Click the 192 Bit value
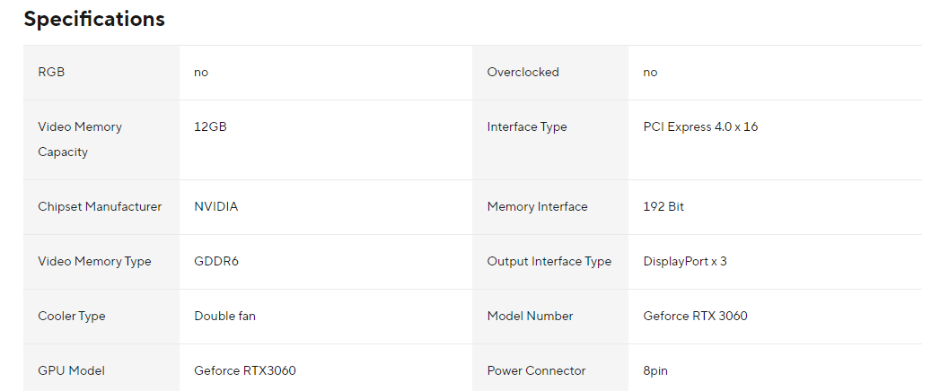 coord(663,206)
